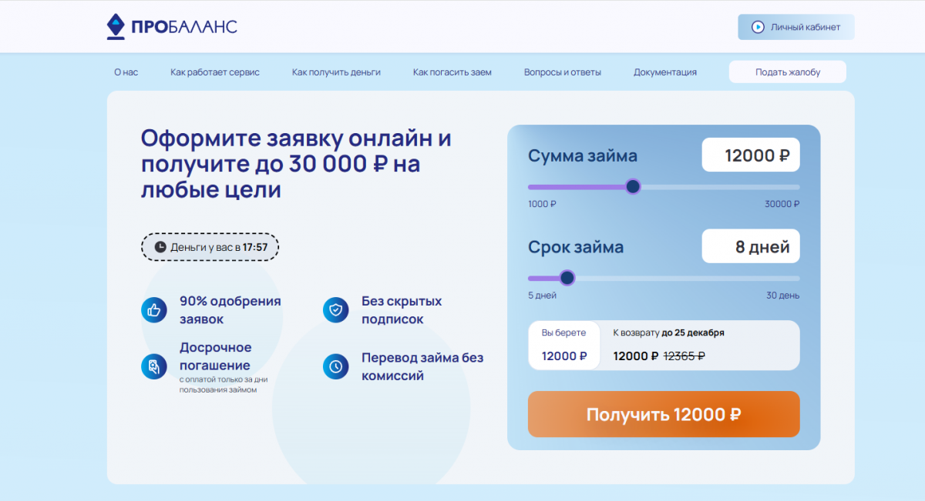This screenshot has width=925, height=501.
Task: Click the ПроБаланс logo icon
Action: [115, 27]
